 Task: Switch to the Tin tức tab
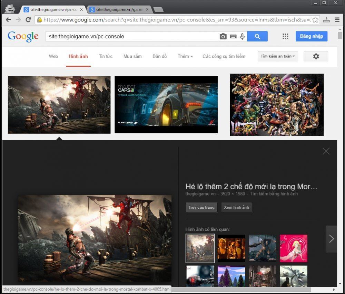106,56
